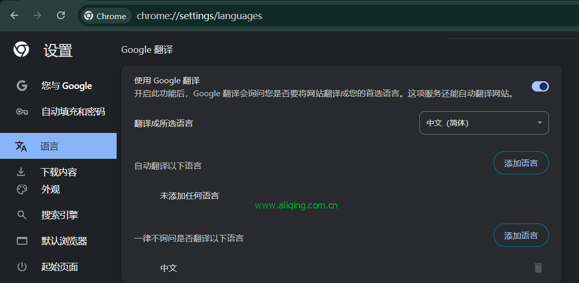Click the Google G icon in sidebar
Image resolution: width=579 pixels, height=283 pixels.
22,86
